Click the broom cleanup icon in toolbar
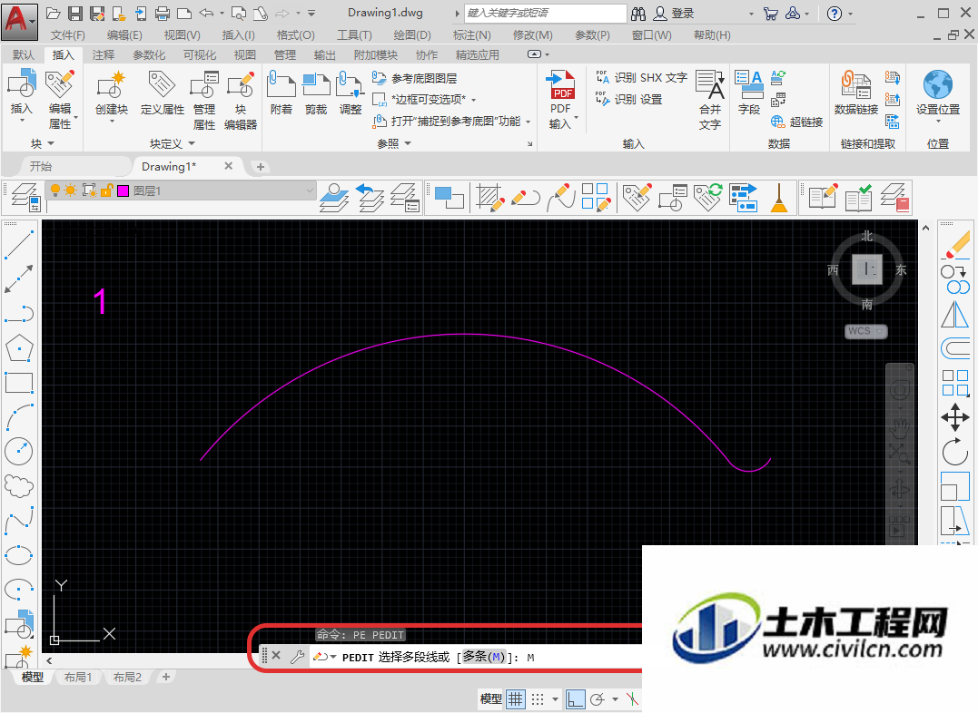The width and height of the screenshot is (978, 713). (x=779, y=197)
